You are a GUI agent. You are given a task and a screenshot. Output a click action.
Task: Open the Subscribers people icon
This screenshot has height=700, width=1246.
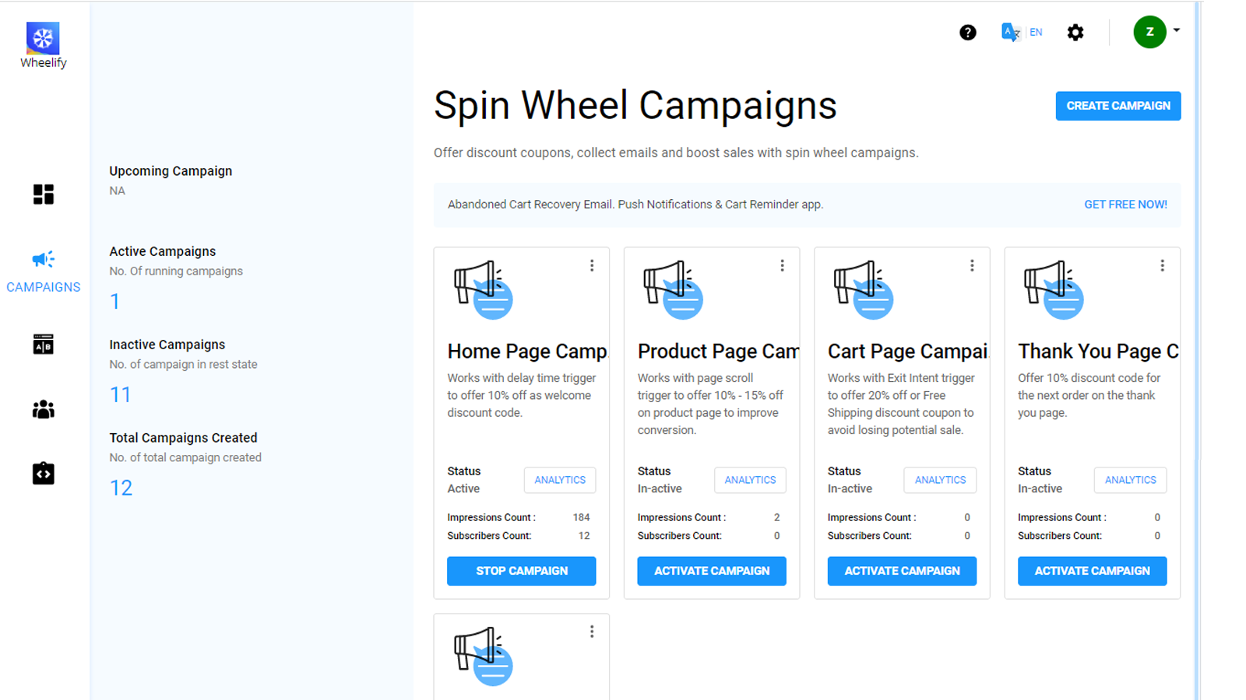43,409
